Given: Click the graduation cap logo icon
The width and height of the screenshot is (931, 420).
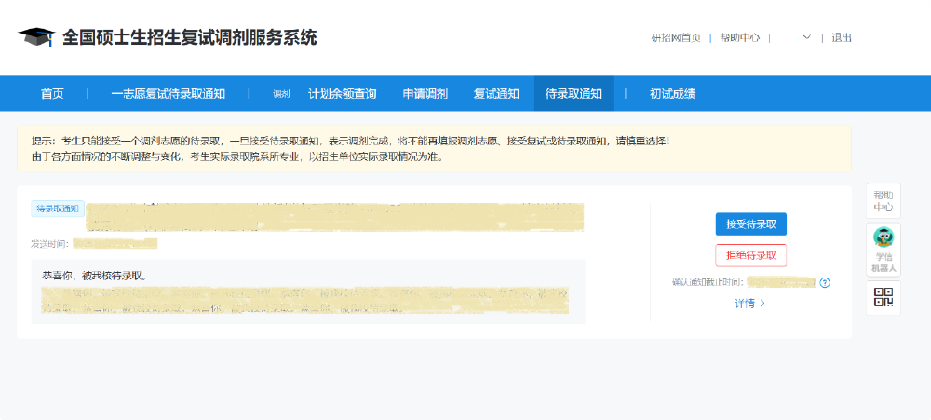Looking at the screenshot, I should [x=36, y=37].
